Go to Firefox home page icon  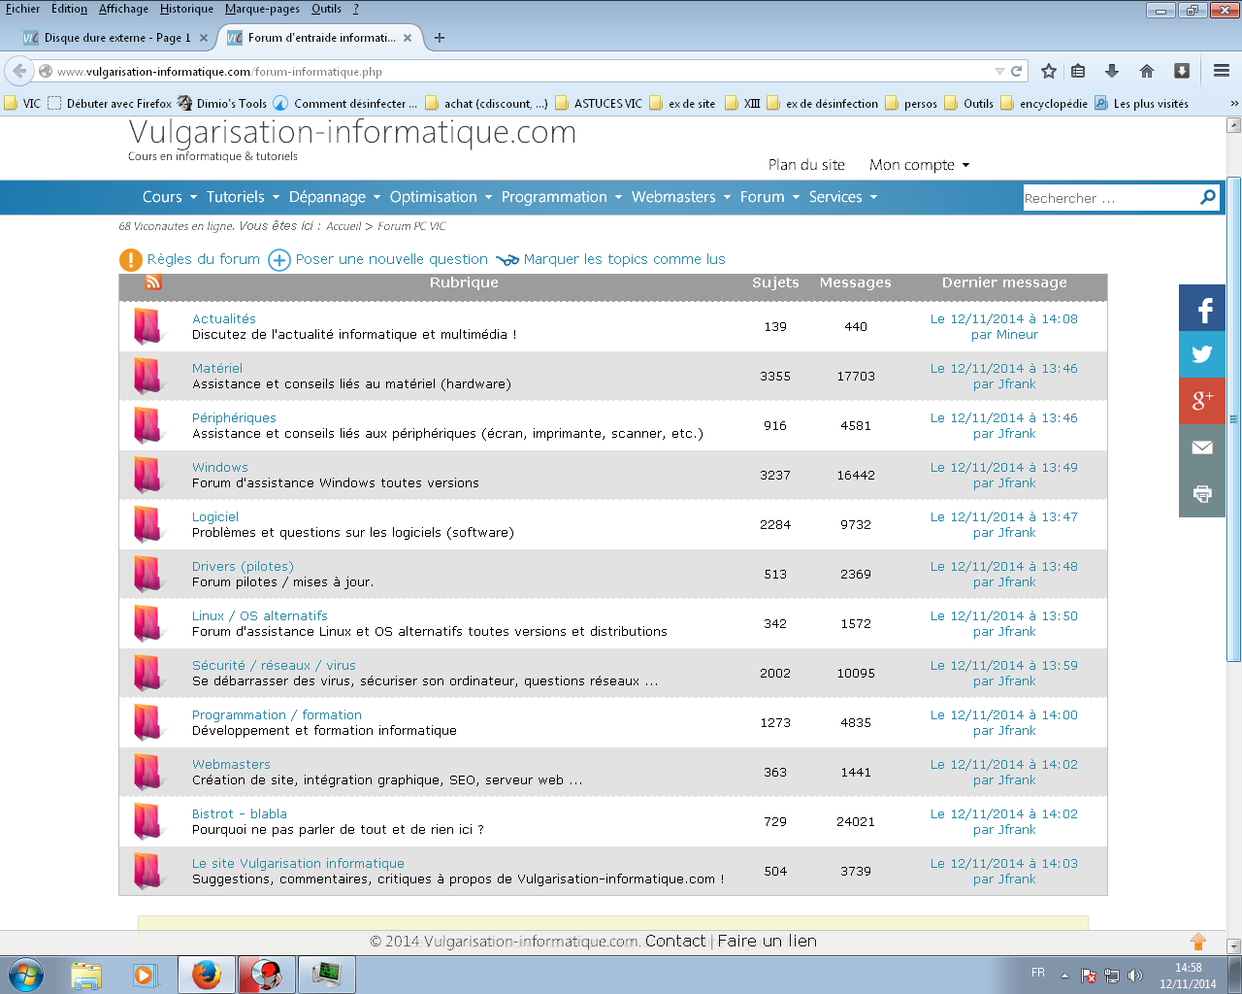[x=1147, y=71]
